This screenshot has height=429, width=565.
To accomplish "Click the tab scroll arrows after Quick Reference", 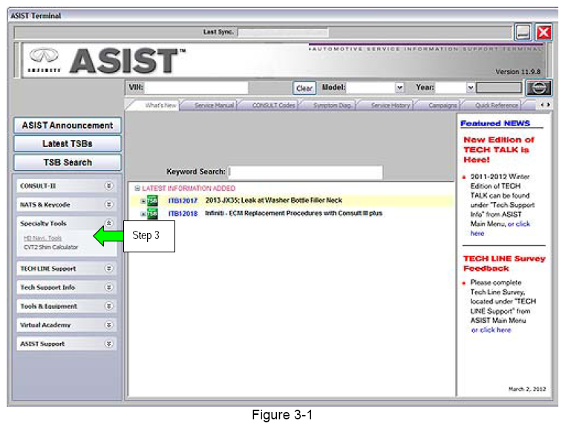I will [545, 105].
